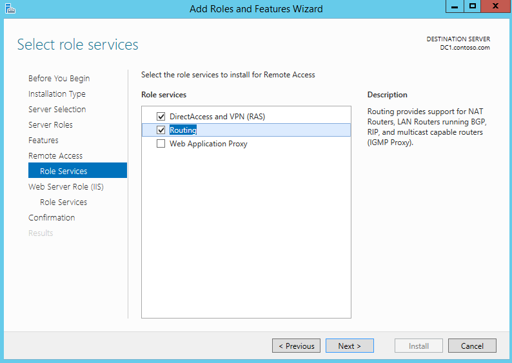The image size is (512, 363).
Task: Click the Next button
Action: pyautogui.click(x=350, y=346)
